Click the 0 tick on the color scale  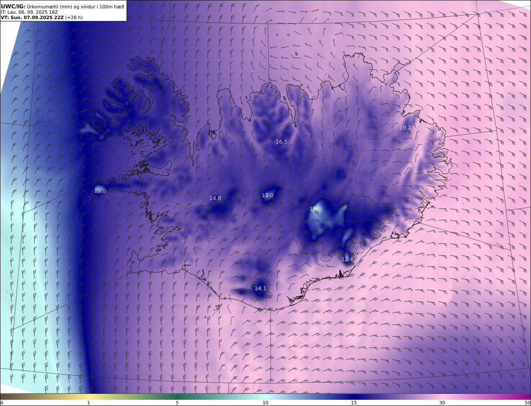[2, 403]
